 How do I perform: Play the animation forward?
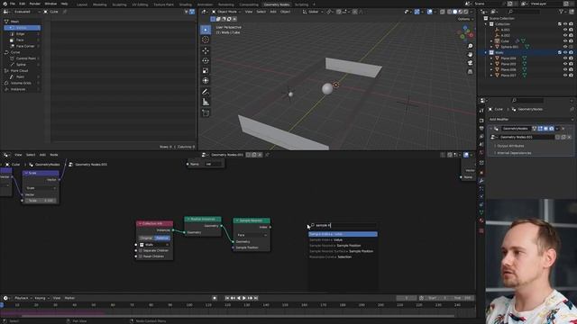click(244, 298)
